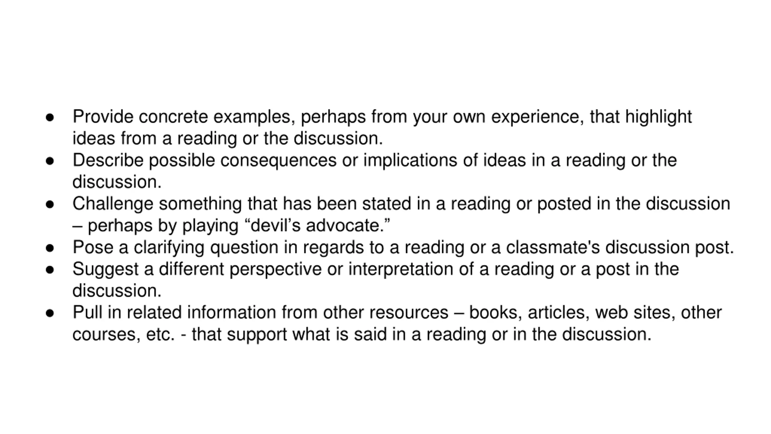Click the bullet before 'Pull in related information'
The image size is (771, 434).
coord(50,313)
